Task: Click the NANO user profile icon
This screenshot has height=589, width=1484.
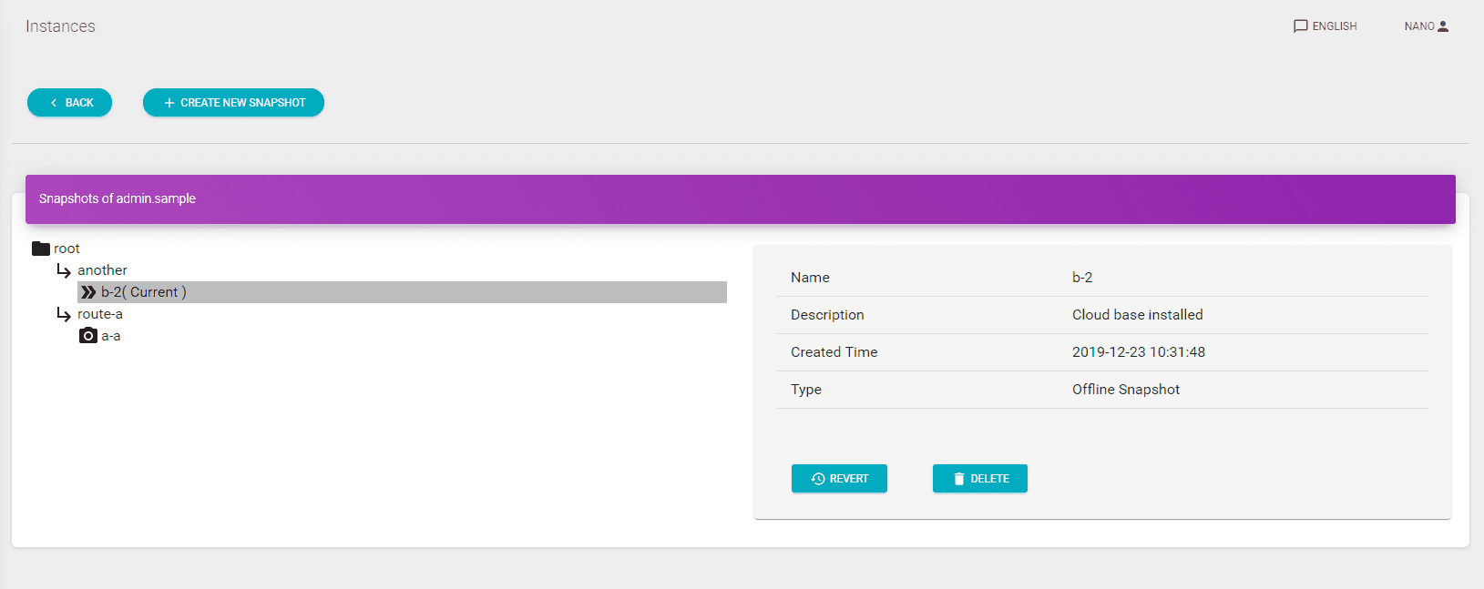Action: [x=1443, y=26]
